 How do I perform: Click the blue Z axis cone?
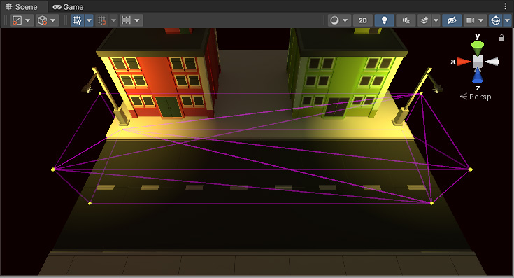point(478,75)
